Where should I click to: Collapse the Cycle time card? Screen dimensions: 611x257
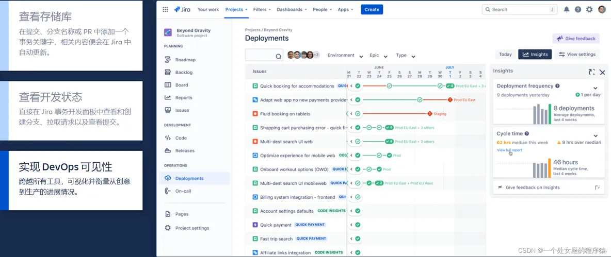[596, 135]
